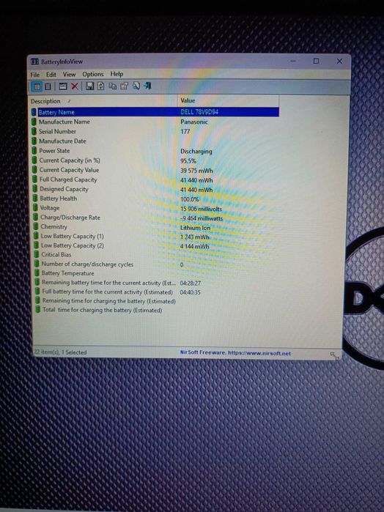Open the Properties toolbar icon
This screenshot has height=512, width=384.
pyautogui.click(x=124, y=86)
